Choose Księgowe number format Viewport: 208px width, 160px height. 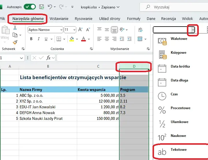[181, 54]
